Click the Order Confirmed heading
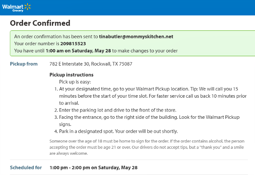The height and width of the screenshot is (175, 255). point(40,23)
